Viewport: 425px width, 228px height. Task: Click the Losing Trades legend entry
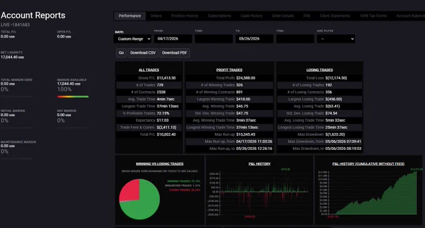click(184, 190)
